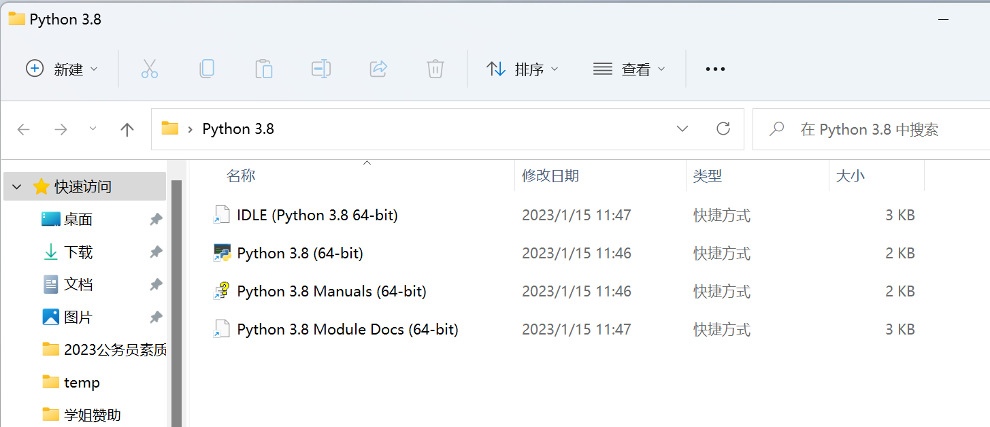Open 下载 folder in quick access
Image resolution: width=990 pixels, height=427 pixels.
tap(78, 252)
